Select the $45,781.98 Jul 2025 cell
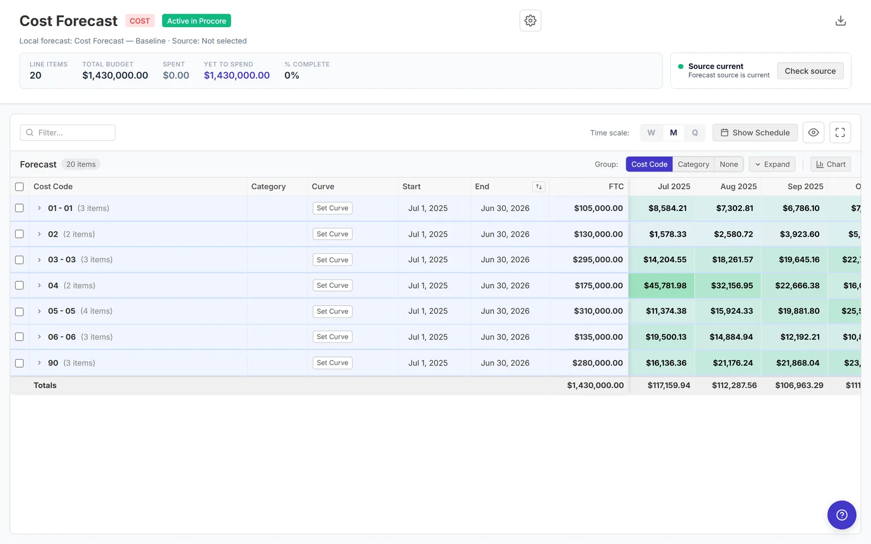Image resolution: width=871 pixels, height=544 pixels. coord(661,286)
